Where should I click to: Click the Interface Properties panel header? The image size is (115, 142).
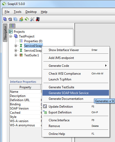[23, 82]
